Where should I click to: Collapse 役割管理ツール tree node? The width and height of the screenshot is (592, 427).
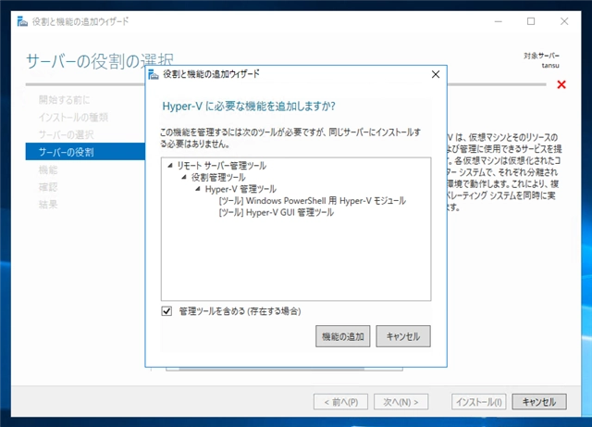click(184, 177)
